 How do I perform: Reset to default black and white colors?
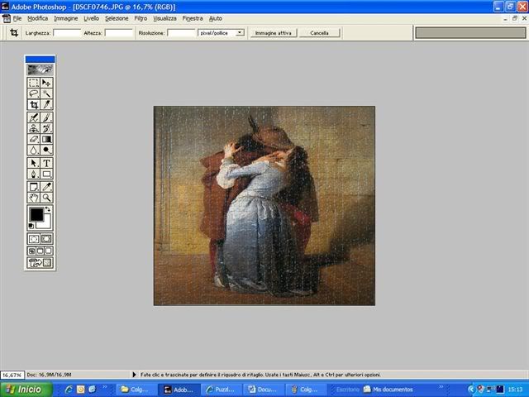click(x=31, y=226)
